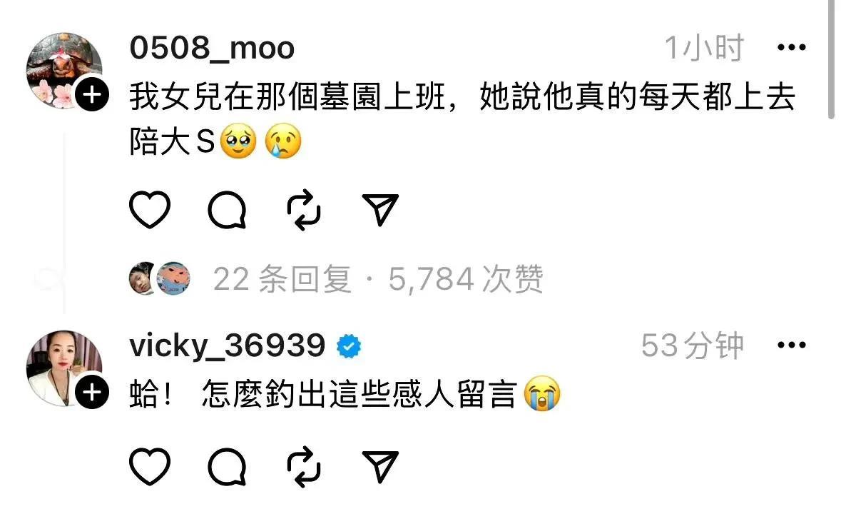Like the comment by 0508_moo

(x=150, y=209)
